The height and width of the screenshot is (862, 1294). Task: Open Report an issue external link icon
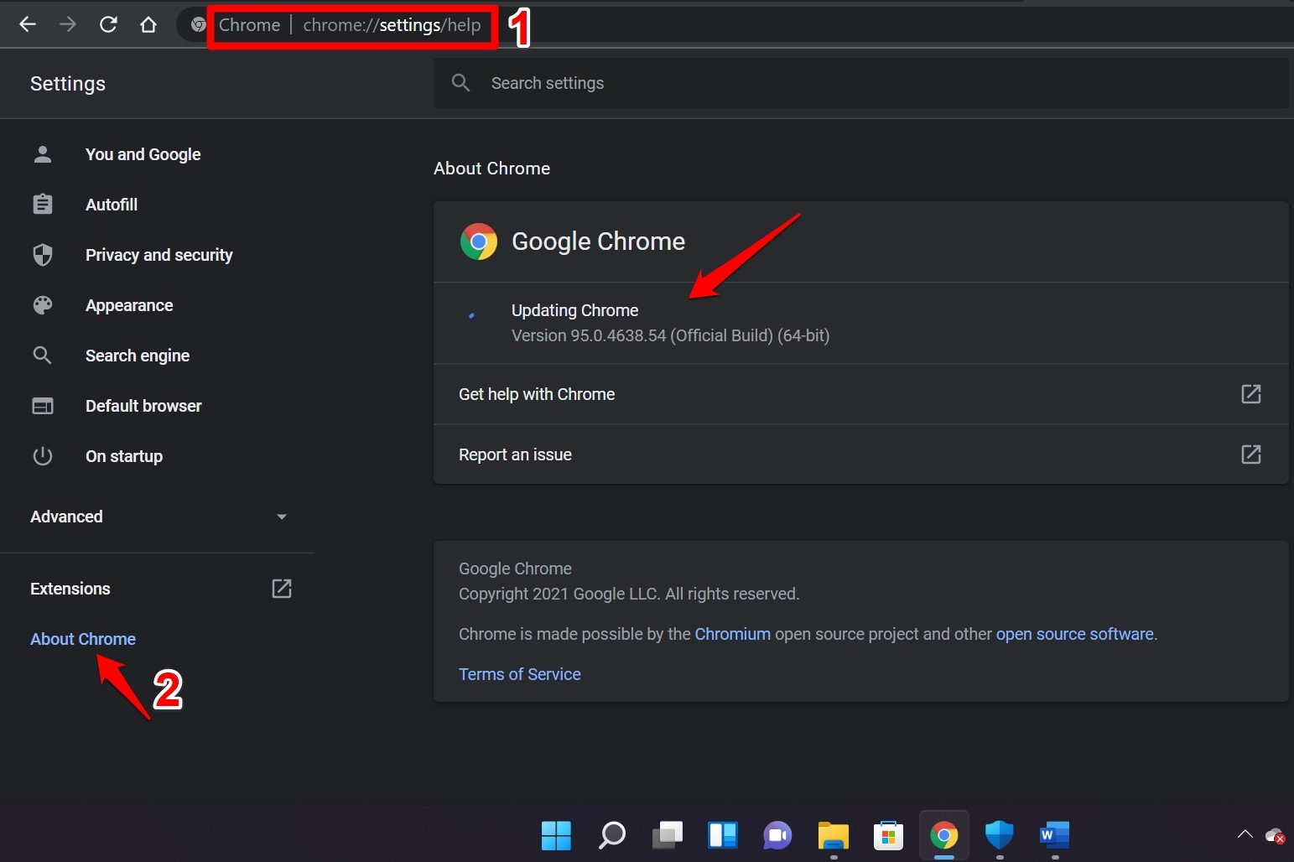tap(1250, 454)
